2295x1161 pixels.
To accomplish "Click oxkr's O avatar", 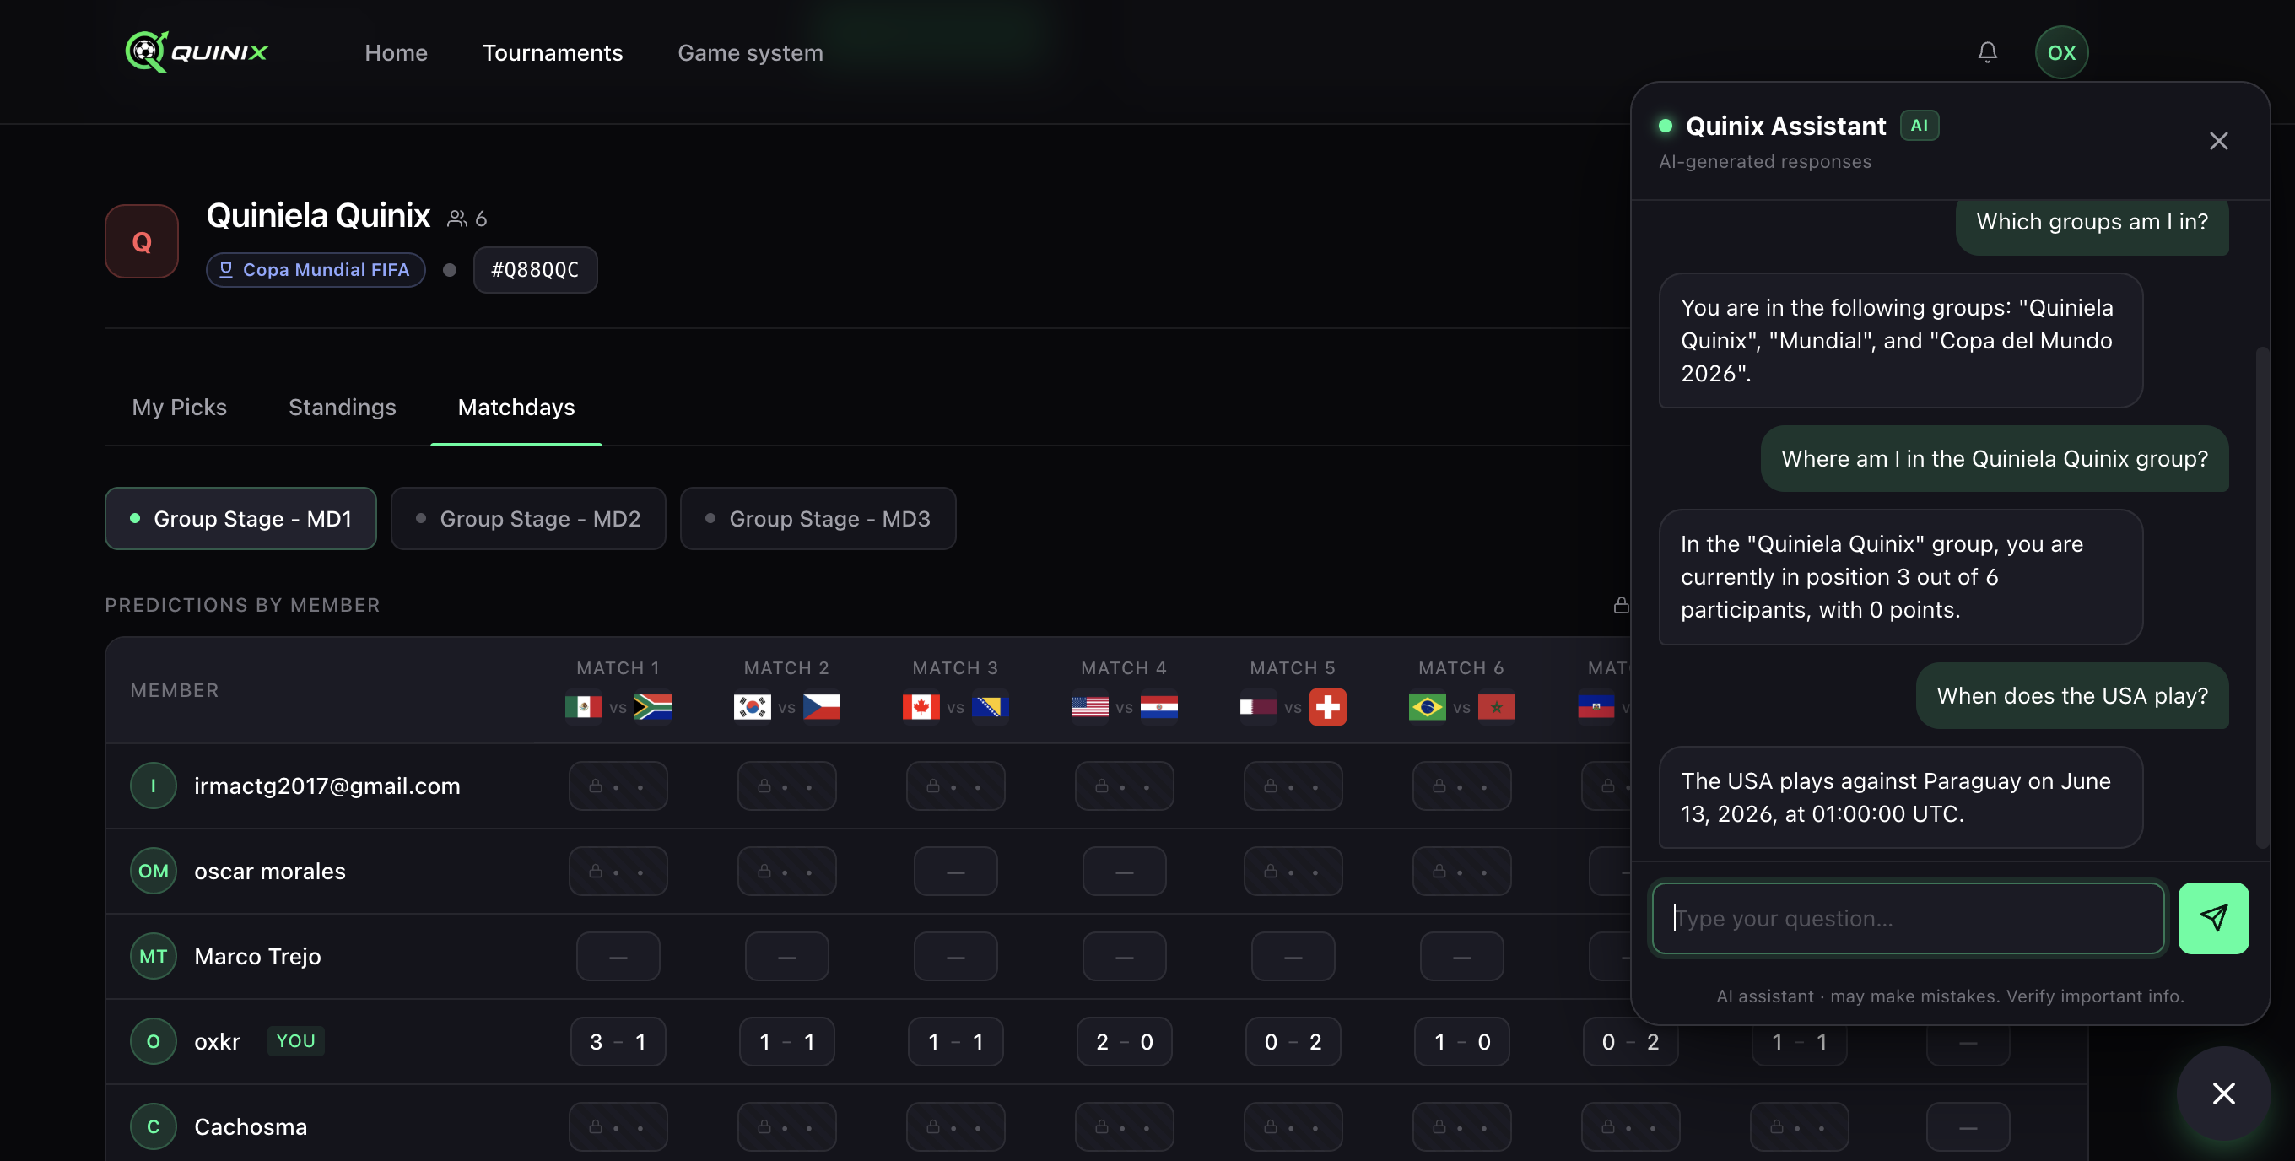I will point(154,1040).
